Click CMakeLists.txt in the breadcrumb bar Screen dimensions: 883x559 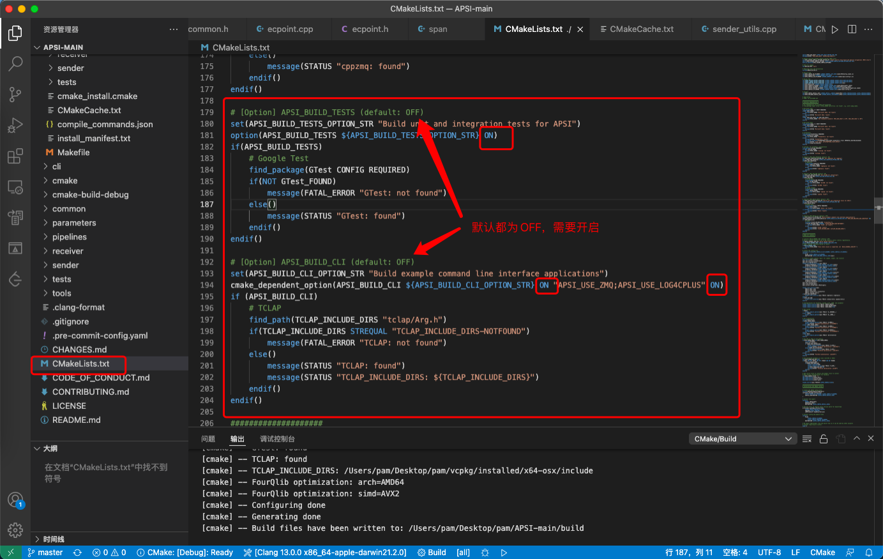click(241, 47)
